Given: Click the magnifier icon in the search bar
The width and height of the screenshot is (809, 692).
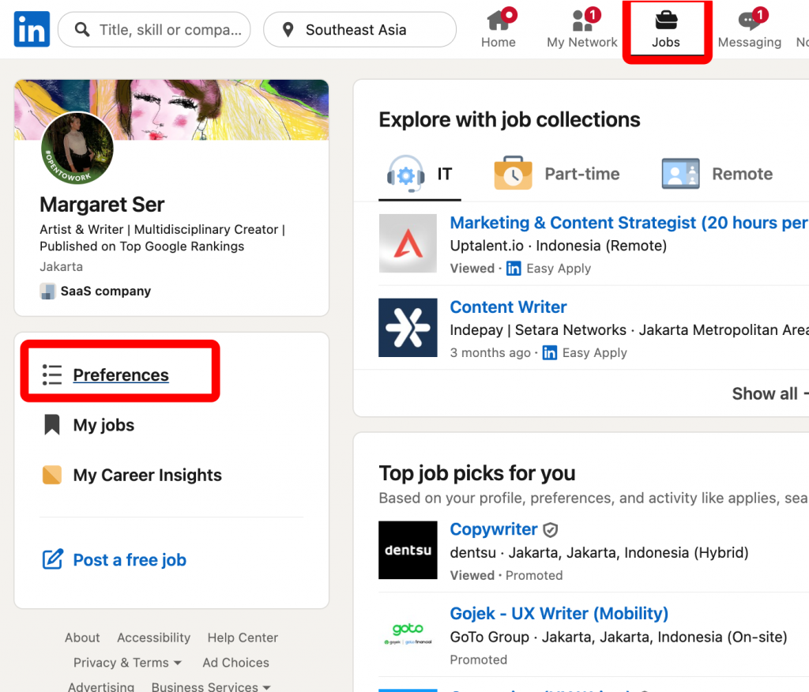Looking at the screenshot, I should point(82,29).
